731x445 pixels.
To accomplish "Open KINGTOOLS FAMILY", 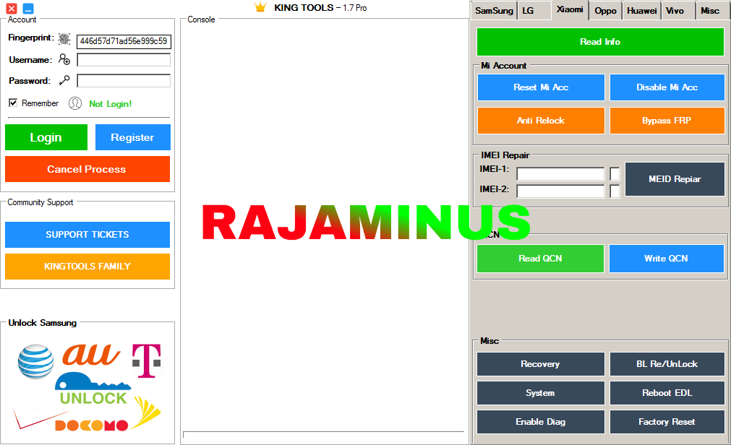I will [x=87, y=266].
